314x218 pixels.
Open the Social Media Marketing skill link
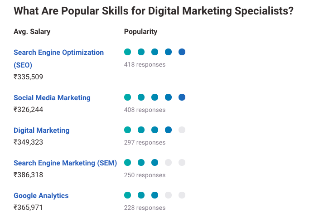[x=52, y=97]
